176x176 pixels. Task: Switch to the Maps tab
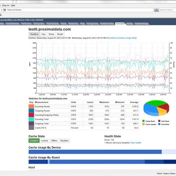[x=83, y=24]
